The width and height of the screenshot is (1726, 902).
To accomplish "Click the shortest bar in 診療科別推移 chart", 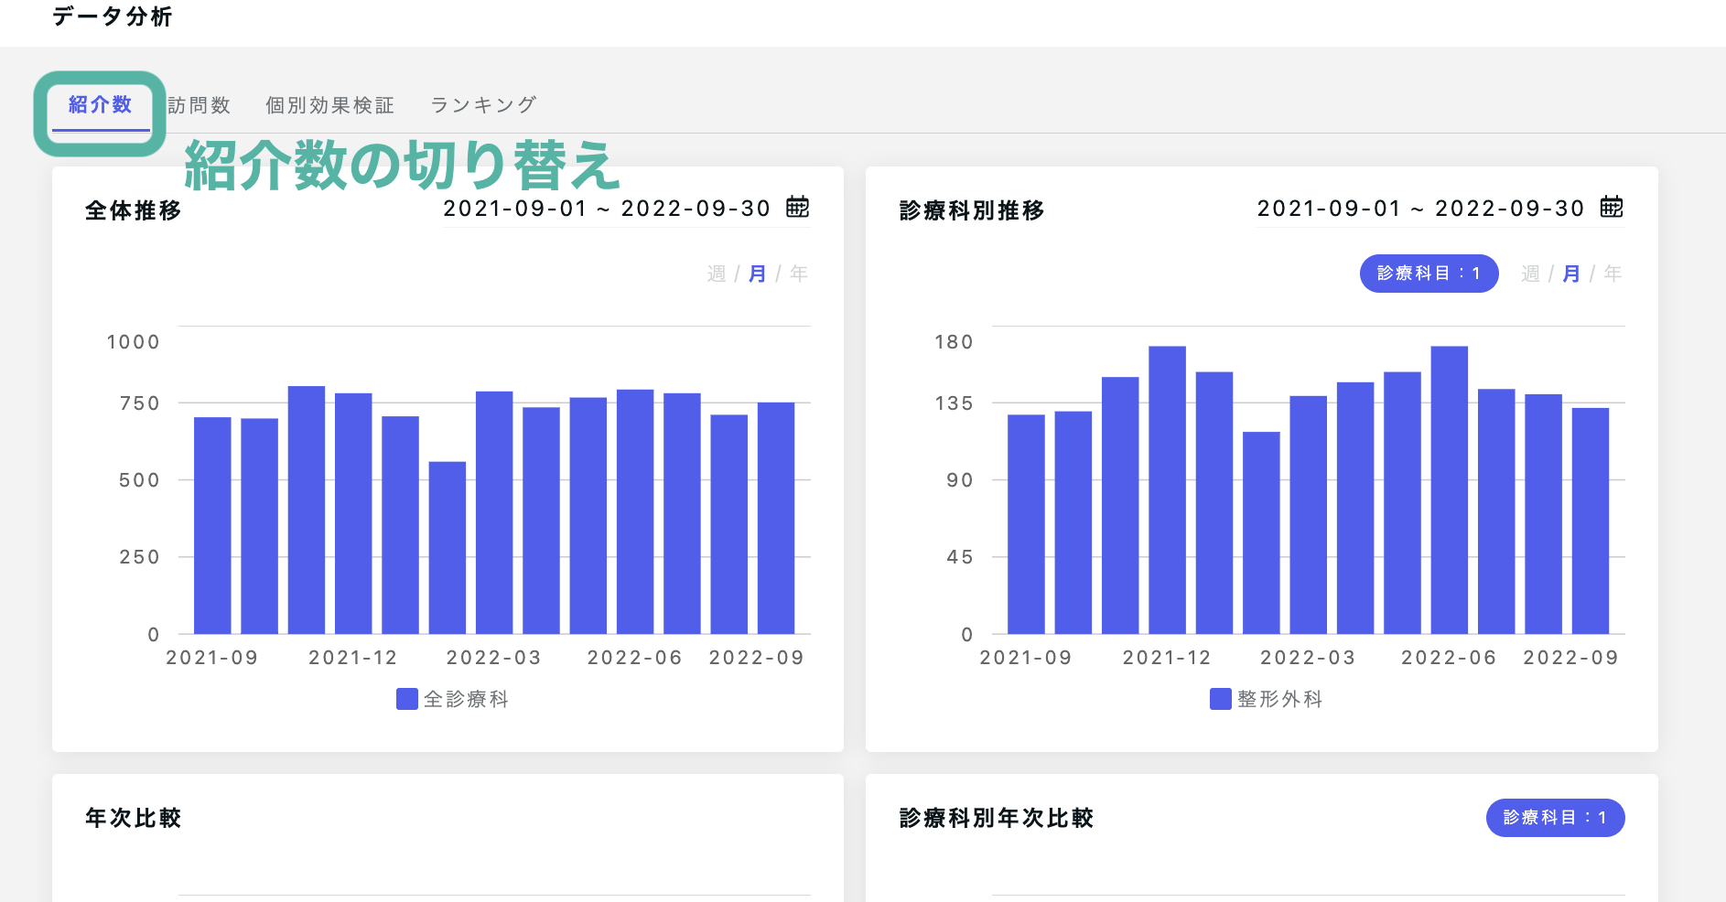I will coord(1261,532).
